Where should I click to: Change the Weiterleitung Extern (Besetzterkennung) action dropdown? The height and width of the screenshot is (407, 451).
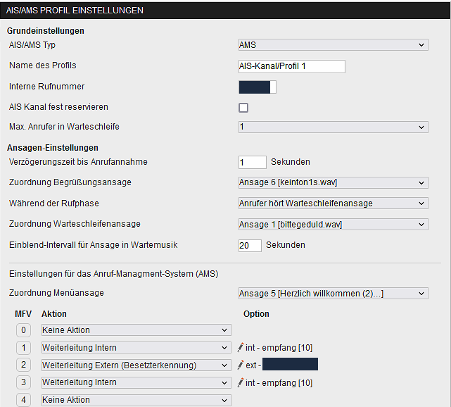(135, 365)
